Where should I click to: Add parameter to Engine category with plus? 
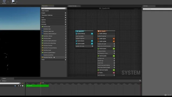pos(66,13)
